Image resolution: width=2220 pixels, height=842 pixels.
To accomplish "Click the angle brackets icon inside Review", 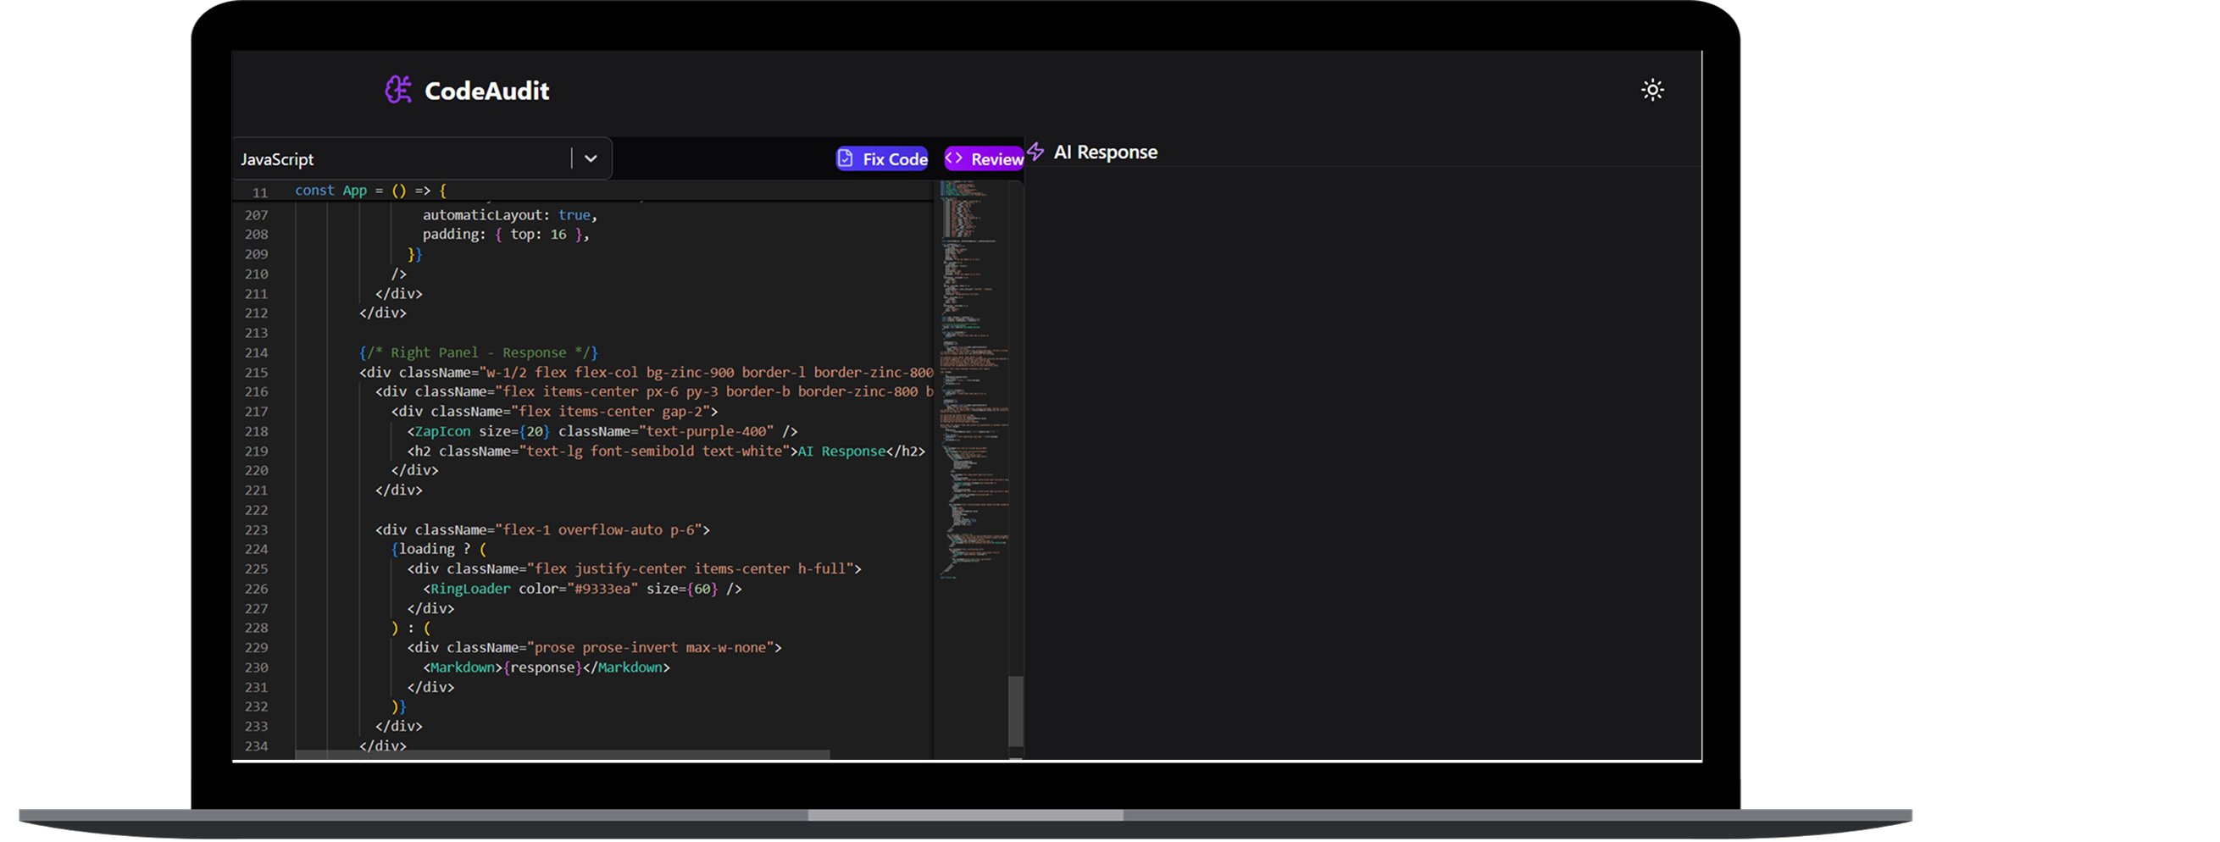I will (954, 158).
